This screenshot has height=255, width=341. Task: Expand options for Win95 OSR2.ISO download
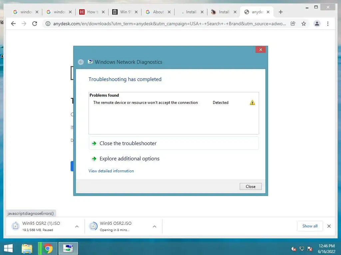click(155, 226)
